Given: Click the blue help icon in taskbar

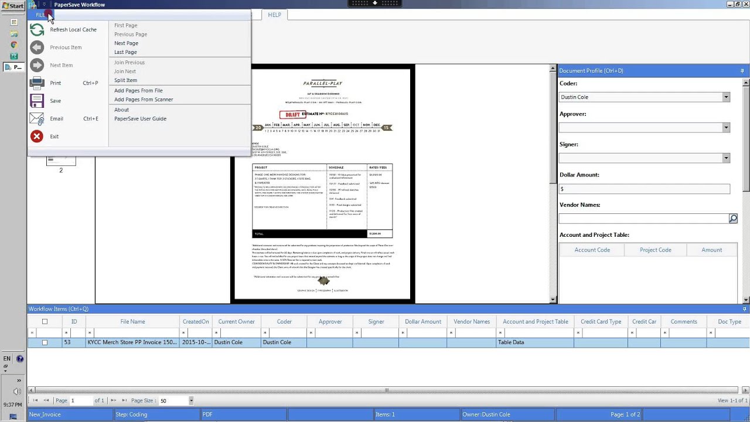Looking at the screenshot, I should pos(20,359).
